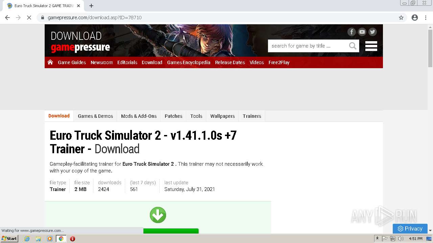Open Gamepressure Facebook page
This screenshot has width=433, height=243.
coord(351,32)
